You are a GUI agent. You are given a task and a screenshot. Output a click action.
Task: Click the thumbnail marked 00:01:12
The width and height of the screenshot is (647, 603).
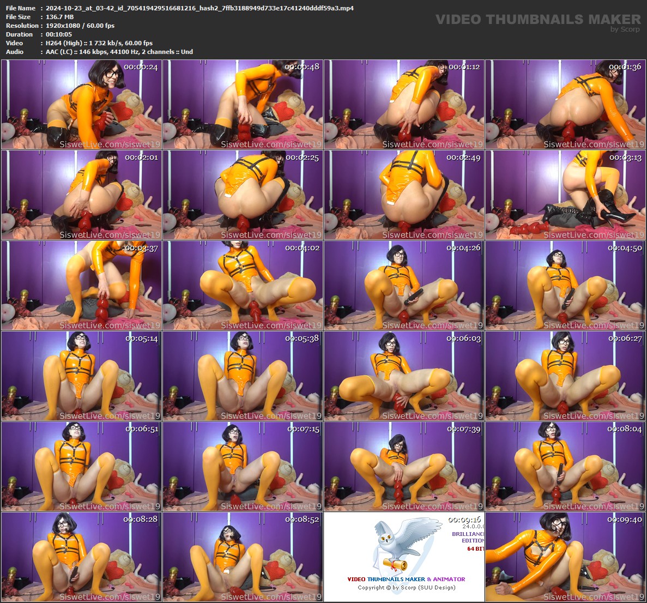[404, 105]
